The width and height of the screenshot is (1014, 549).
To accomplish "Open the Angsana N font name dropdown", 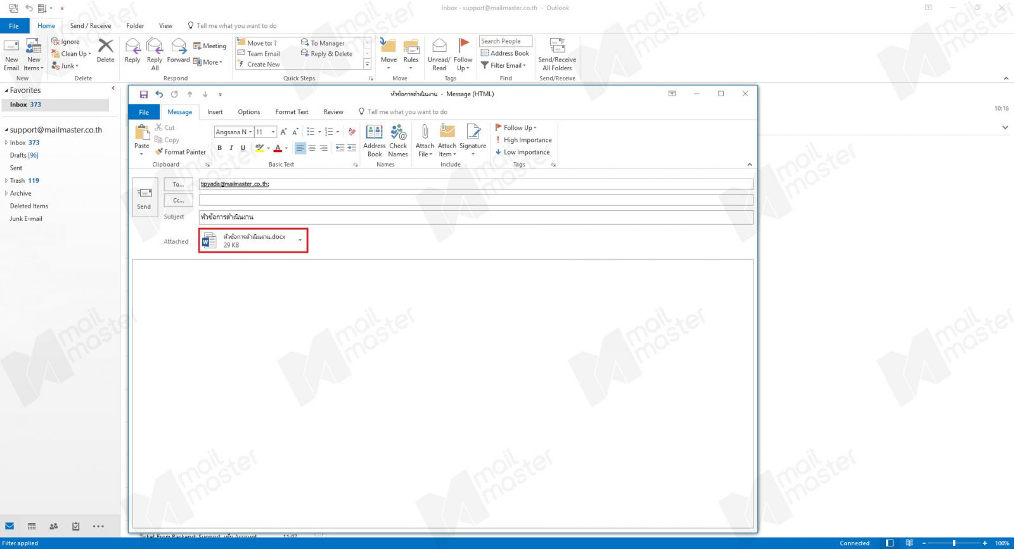I will pos(250,132).
